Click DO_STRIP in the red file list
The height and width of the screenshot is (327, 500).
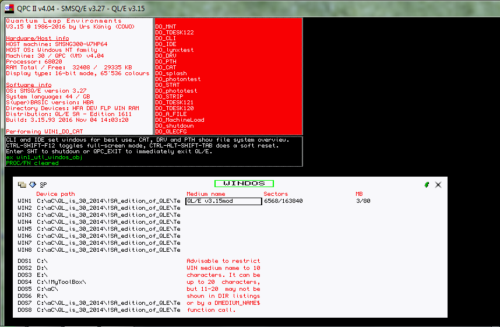pos(169,97)
